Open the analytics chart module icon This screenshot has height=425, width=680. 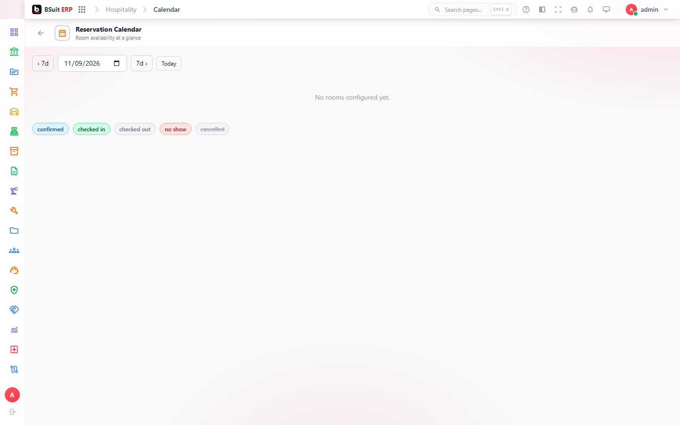14,330
